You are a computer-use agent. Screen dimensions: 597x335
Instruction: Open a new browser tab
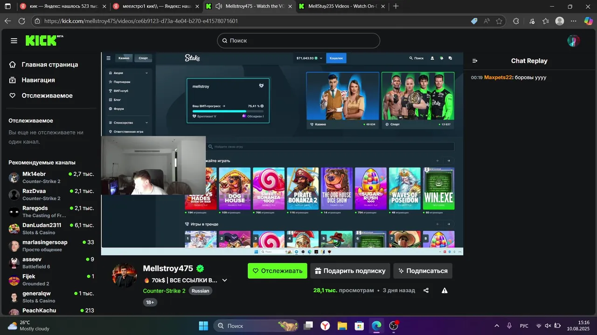pos(396,7)
